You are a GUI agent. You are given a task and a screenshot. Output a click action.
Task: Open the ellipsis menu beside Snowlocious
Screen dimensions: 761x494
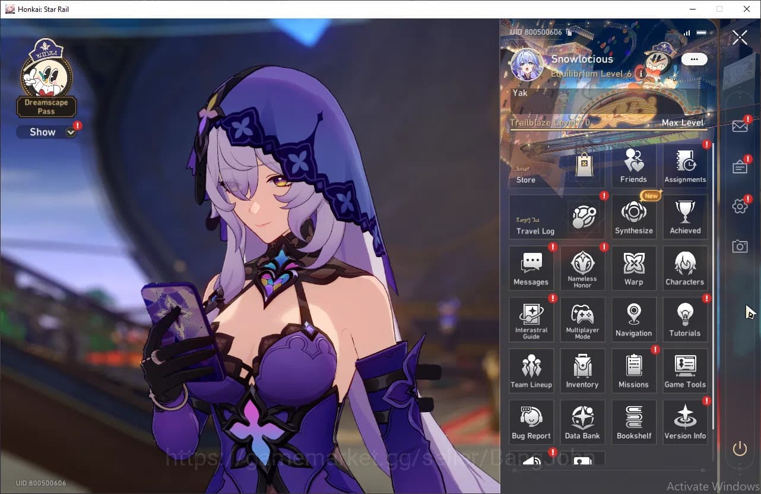pos(693,59)
